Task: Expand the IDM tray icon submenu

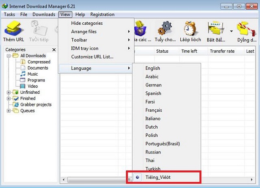Action: click(129, 48)
